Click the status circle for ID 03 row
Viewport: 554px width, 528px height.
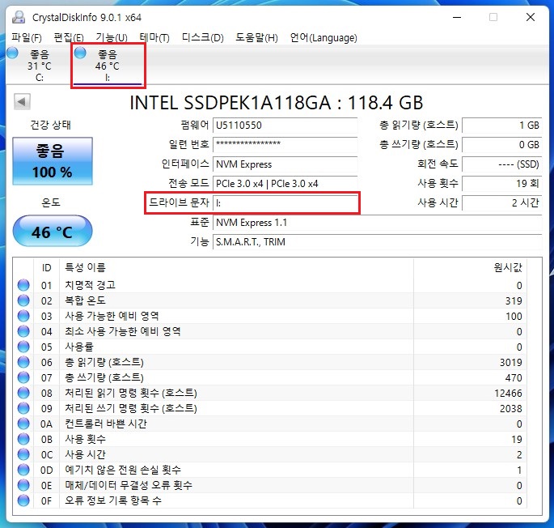pos(23,316)
